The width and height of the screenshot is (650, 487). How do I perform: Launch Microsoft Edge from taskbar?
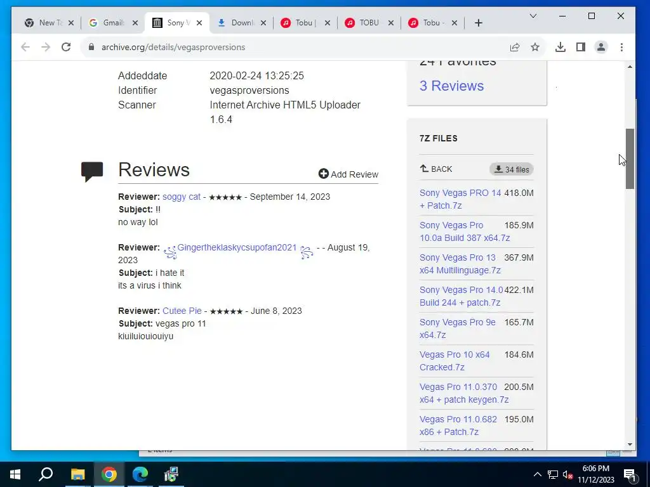[x=140, y=474]
